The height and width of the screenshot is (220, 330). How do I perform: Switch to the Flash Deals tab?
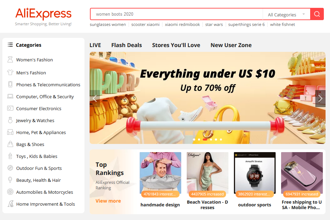pos(127,45)
